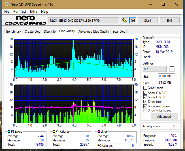Screen dimensions: 185x151
Task: Open the File menu
Action: pyautogui.click(x=7, y=12)
